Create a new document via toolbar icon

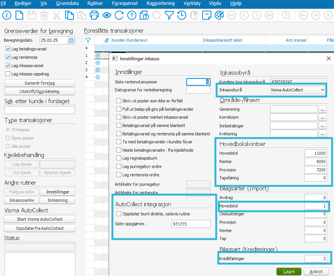[19, 15]
